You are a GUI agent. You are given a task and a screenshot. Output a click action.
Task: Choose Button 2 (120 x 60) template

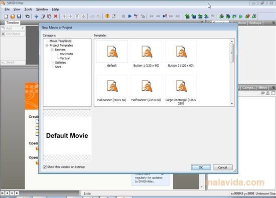[181, 54]
